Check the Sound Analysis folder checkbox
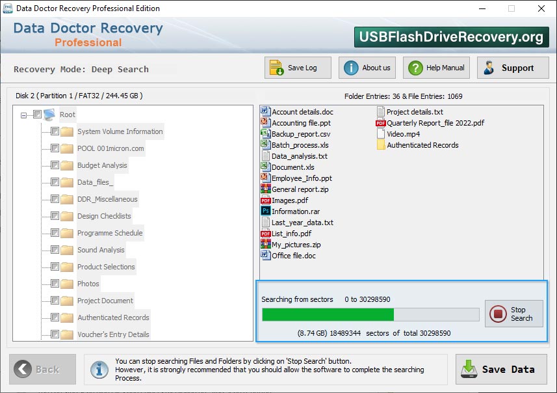The image size is (557, 393). click(x=55, y=250)
